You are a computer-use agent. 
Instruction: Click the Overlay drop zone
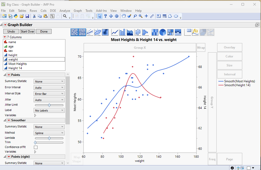click(x=230, y=48)
